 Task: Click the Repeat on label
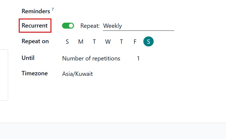tap(35, 41)
